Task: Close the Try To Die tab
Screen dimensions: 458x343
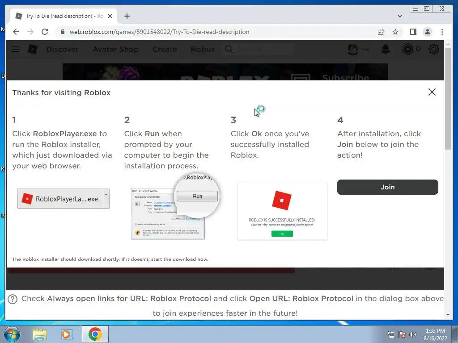Action: tap(110, 16)
